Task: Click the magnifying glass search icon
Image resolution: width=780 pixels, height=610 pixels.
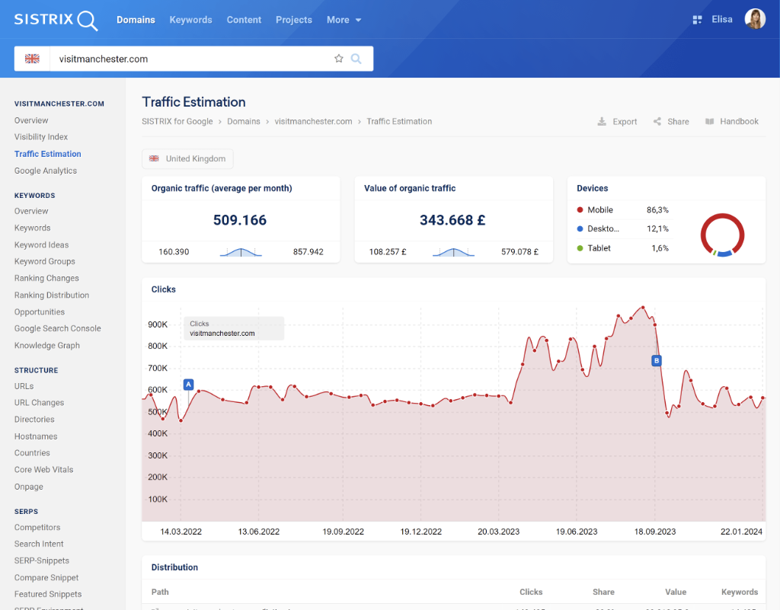Action: coord(356,59)
